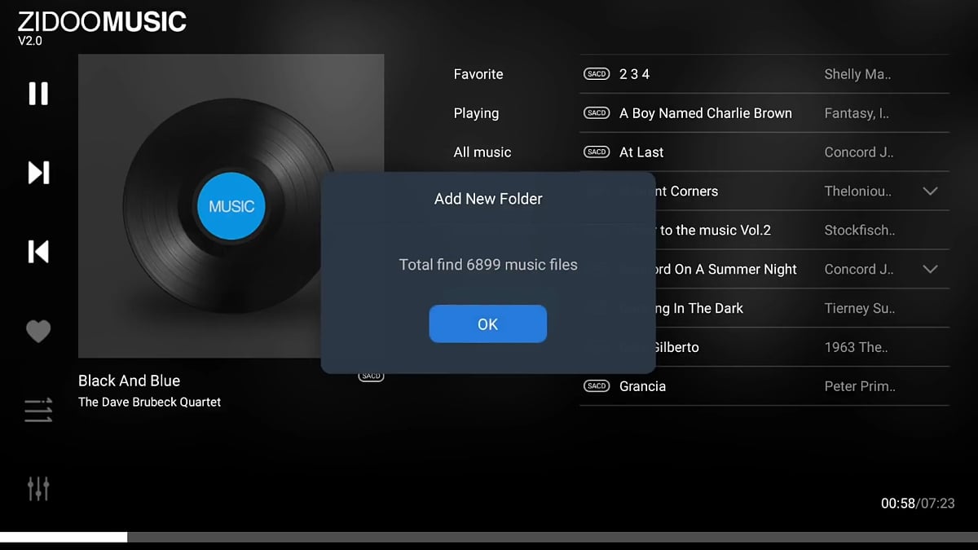Expand the chevron on the Corners track row
The width and height of the screenshot is (978, 550).
(930, 191)
